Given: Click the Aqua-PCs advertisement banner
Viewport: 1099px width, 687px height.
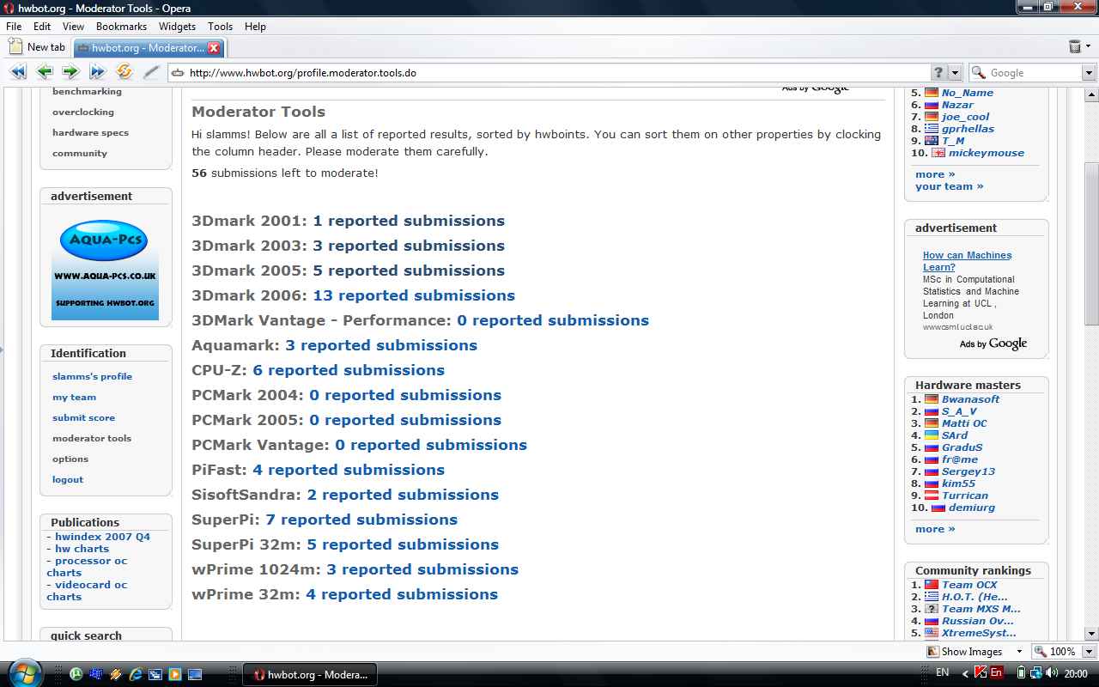Looking at the screenshot, I should pos(105,267).
